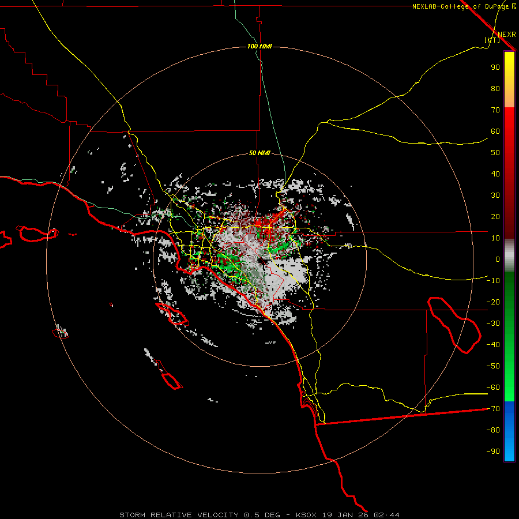Click the 40 value on the velocity scale
Image resolution: width=519 pixels, height=519 pixels.
(495, 174)
